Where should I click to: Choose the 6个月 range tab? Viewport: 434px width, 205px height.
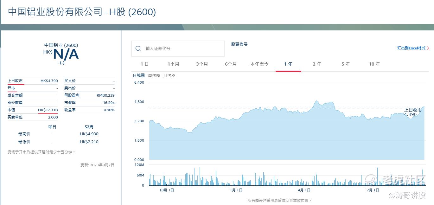pyautogui.click(x=231, y=64)
